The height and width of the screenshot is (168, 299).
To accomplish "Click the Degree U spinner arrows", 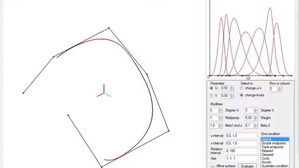I will point(220,110).
